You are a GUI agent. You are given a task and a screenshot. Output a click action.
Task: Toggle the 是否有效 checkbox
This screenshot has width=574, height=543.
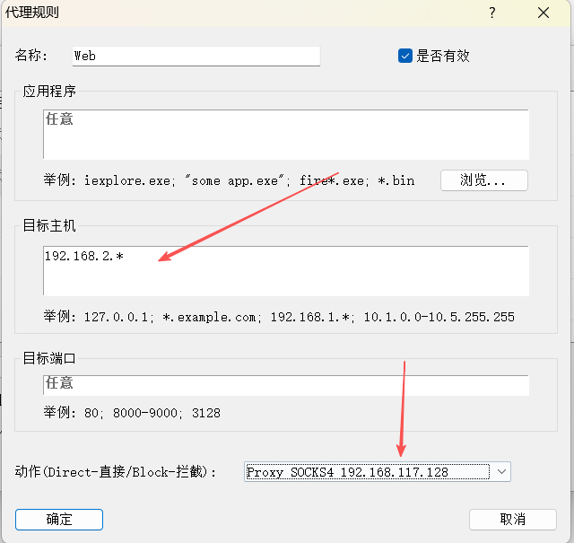click(404, 56)
